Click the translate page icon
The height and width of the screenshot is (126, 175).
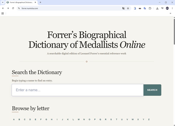point(123,8)
